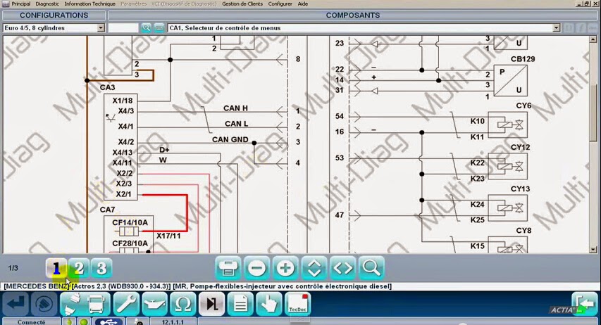Viewport: 601px width, 325px height.
Task: Click the 1/3 page counter
Action: coord(13,268)
